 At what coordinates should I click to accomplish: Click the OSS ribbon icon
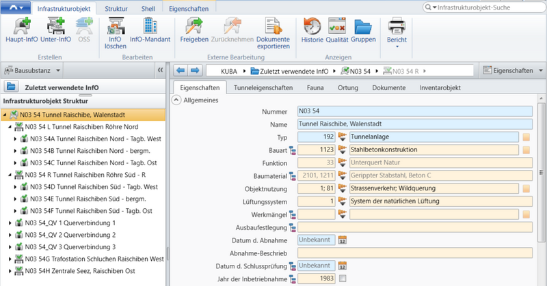(x=84, y=30)
